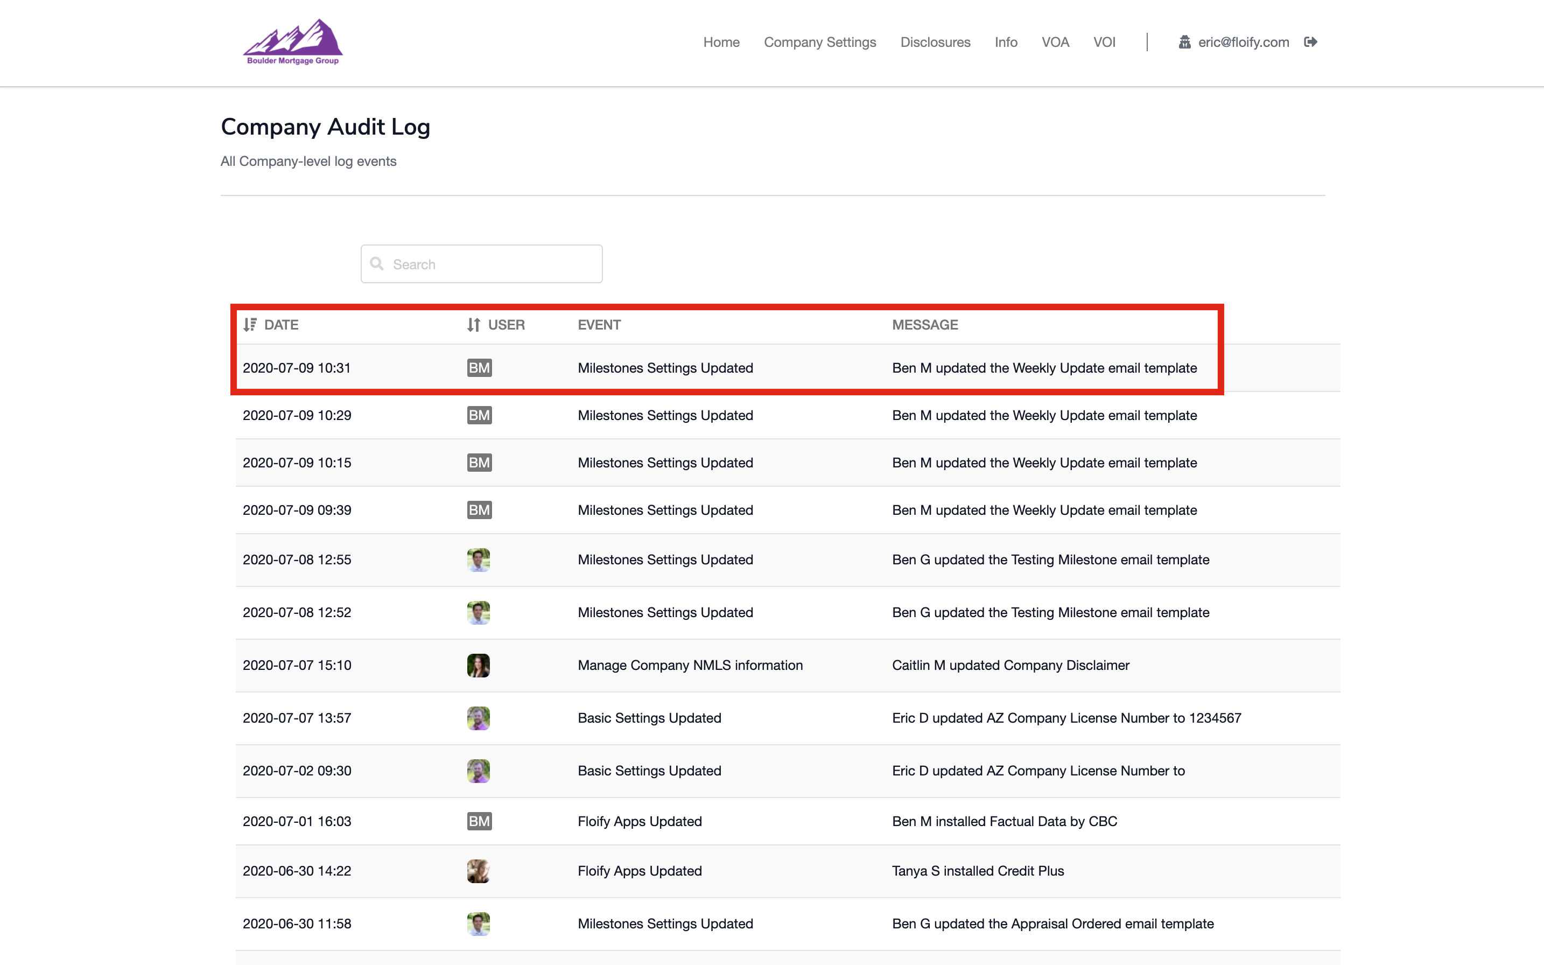
Task: Click Caitlin M's avatar photo
Action: point(479,665)
